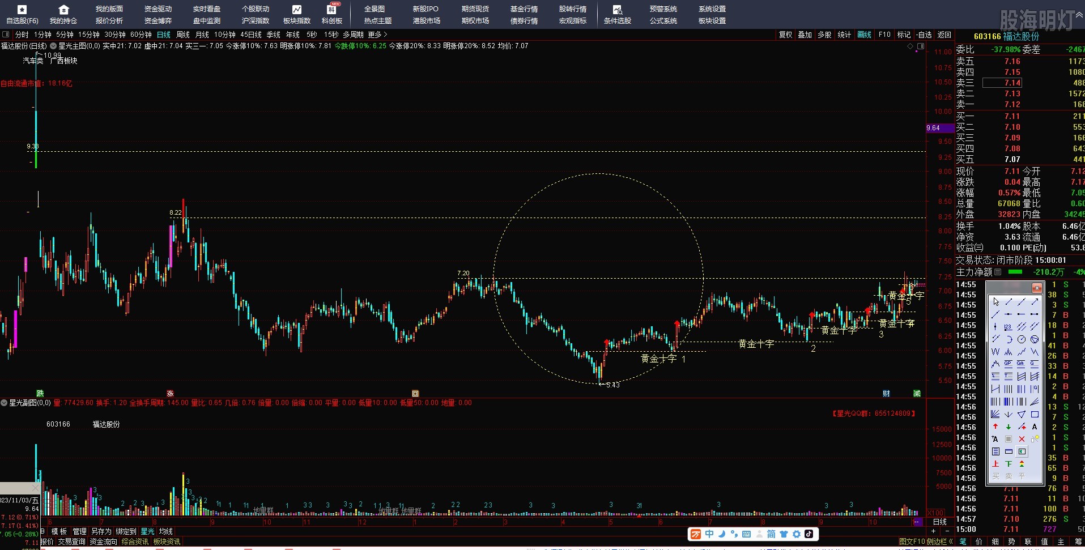Close the drawing tools palette
The image size is (1085, 550).
pyautogui.click(x=1037, y=288)
